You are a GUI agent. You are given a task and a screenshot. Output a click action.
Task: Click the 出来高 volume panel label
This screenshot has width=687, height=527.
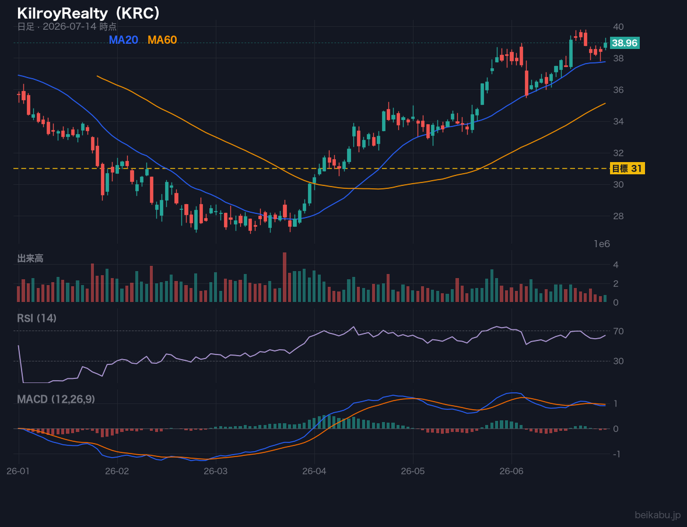pyautogui.click(x=30, y=258)
